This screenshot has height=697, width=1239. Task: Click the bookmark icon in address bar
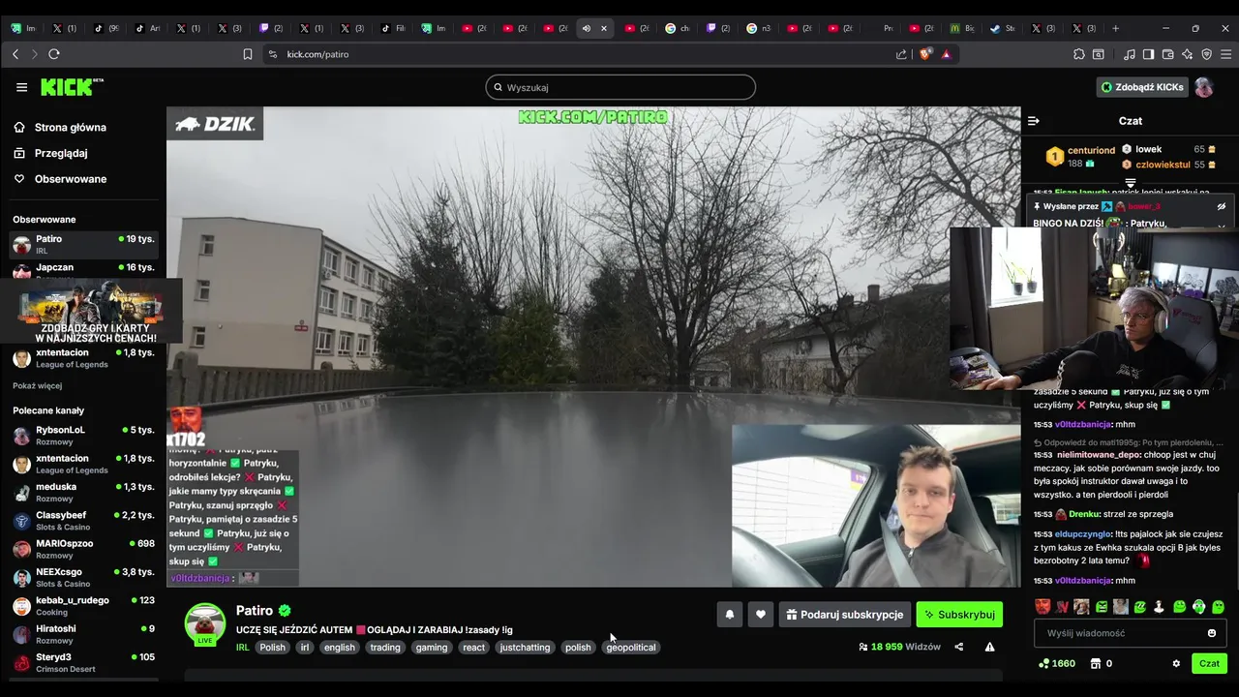coord(248,54)
